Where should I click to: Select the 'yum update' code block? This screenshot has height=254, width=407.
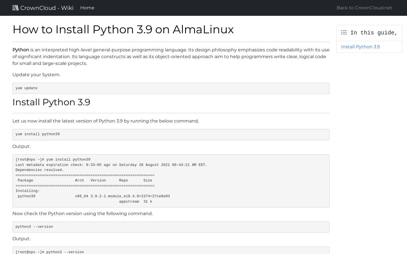[171, 88]
